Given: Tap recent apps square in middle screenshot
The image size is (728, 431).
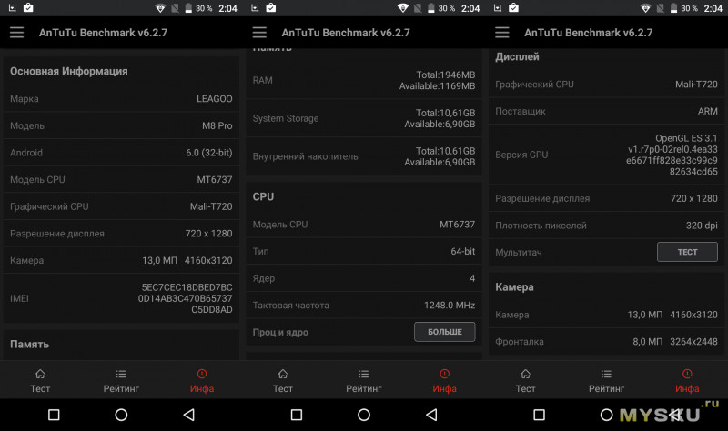Looking at the screenshot, I should [297, 415].
